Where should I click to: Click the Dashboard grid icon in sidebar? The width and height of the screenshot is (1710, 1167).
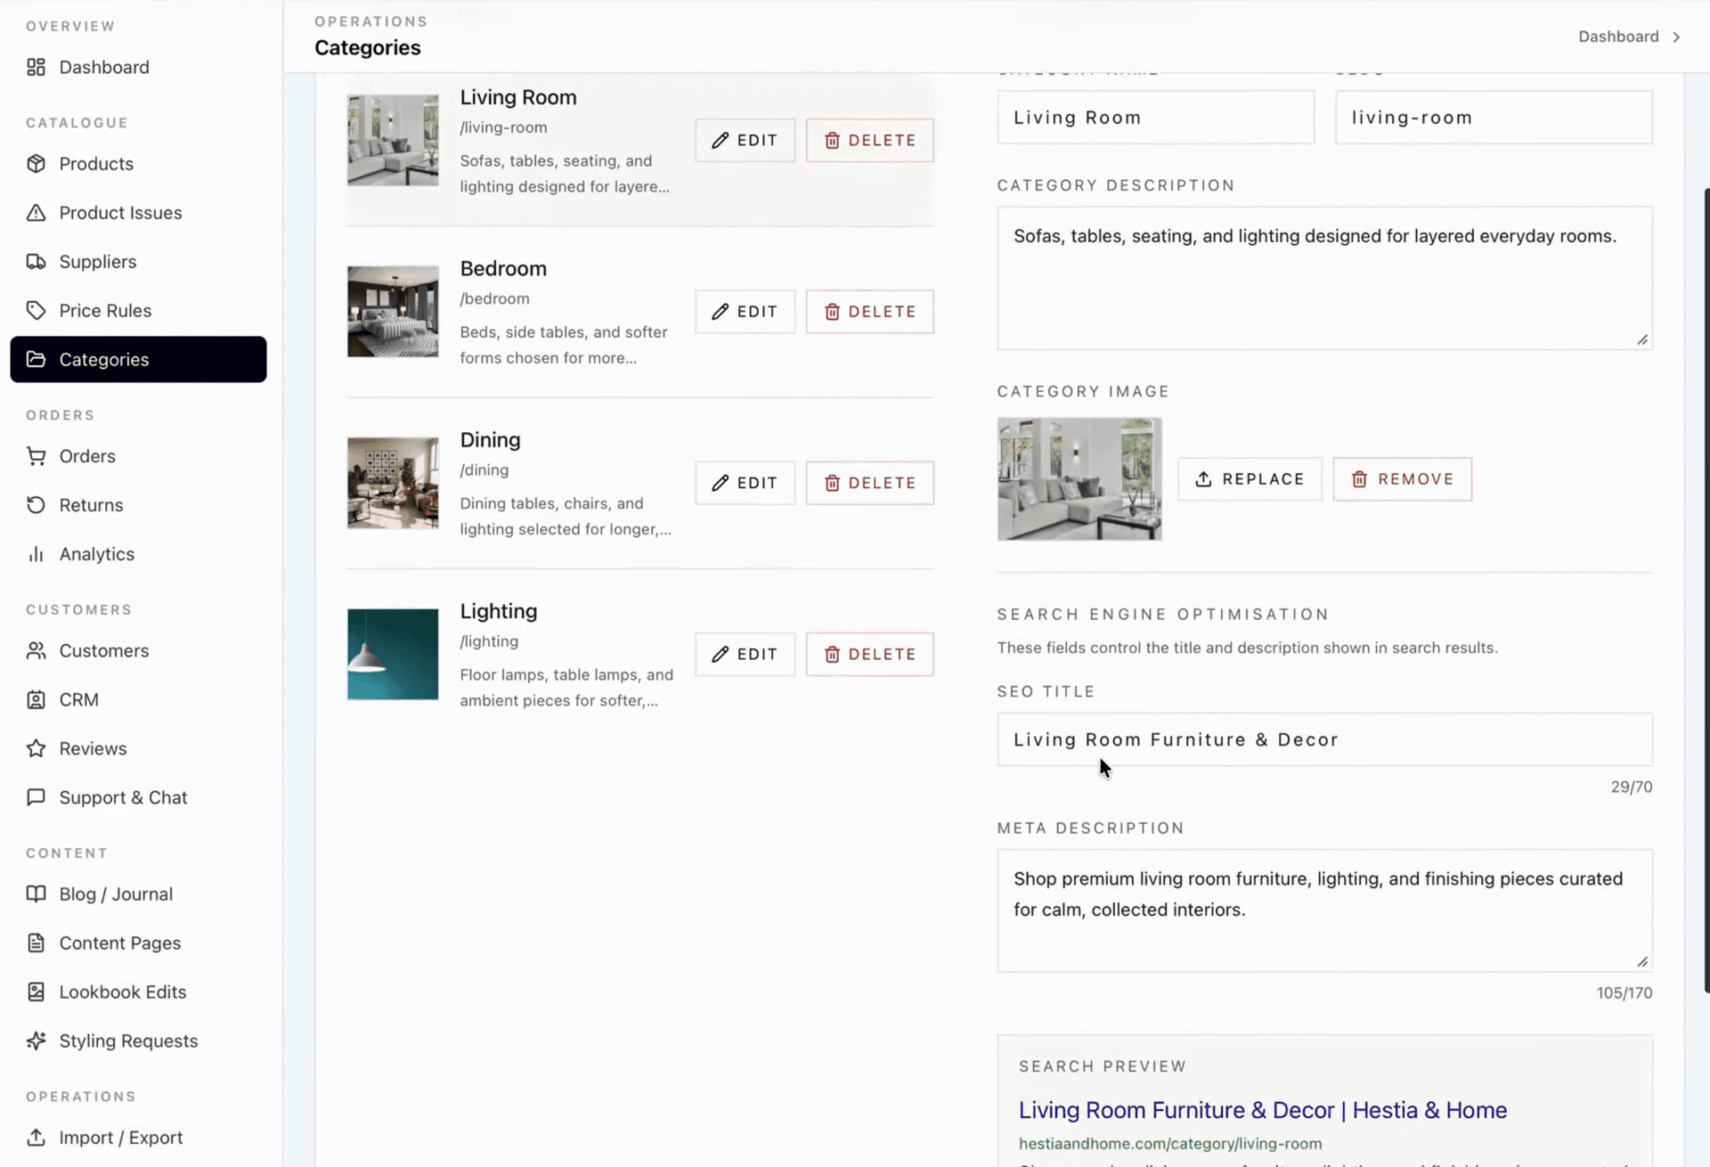[x=36, y=67]
